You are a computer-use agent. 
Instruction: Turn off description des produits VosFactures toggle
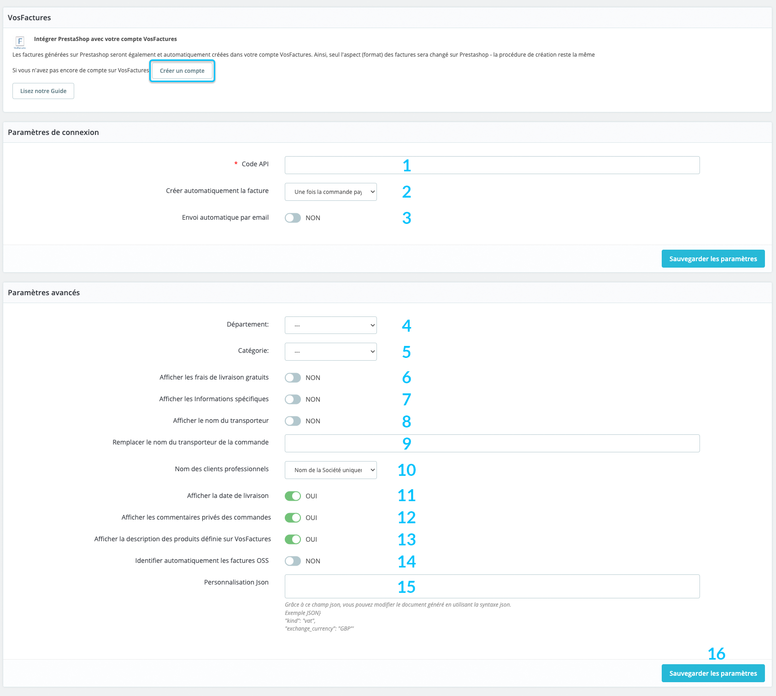[x=293, y=539]
